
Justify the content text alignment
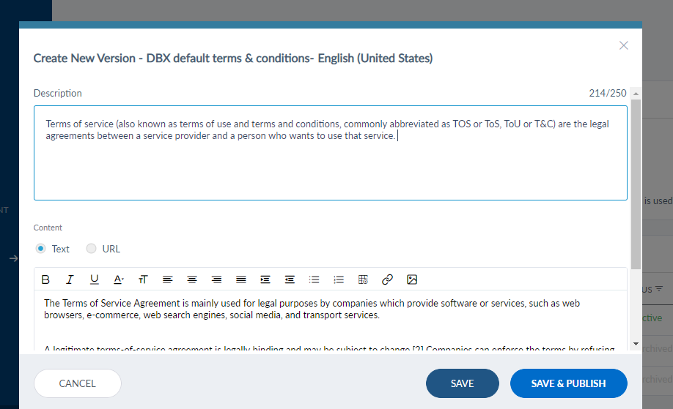coord(240,279)
